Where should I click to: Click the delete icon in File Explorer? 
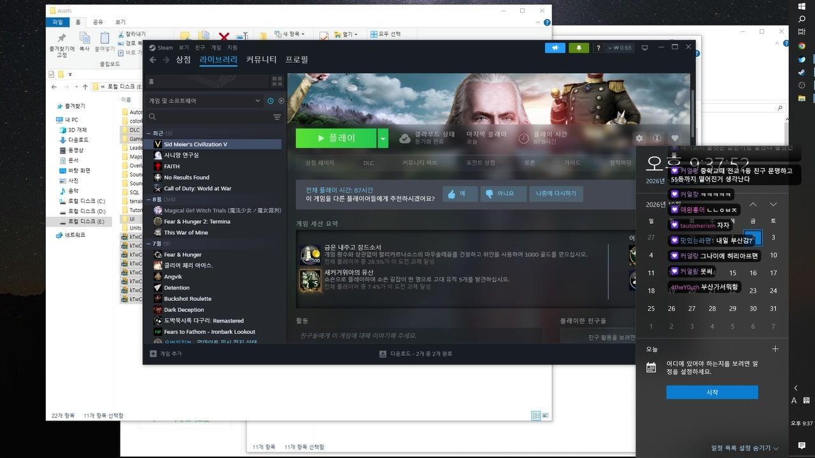(223, 38)
